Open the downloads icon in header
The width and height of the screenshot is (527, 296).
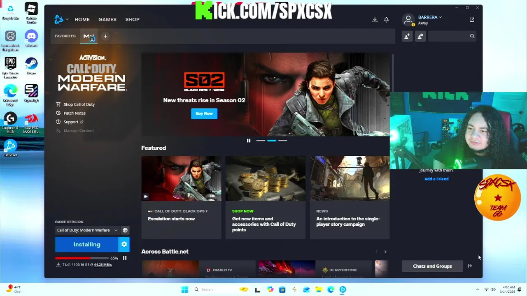(375, 20)
